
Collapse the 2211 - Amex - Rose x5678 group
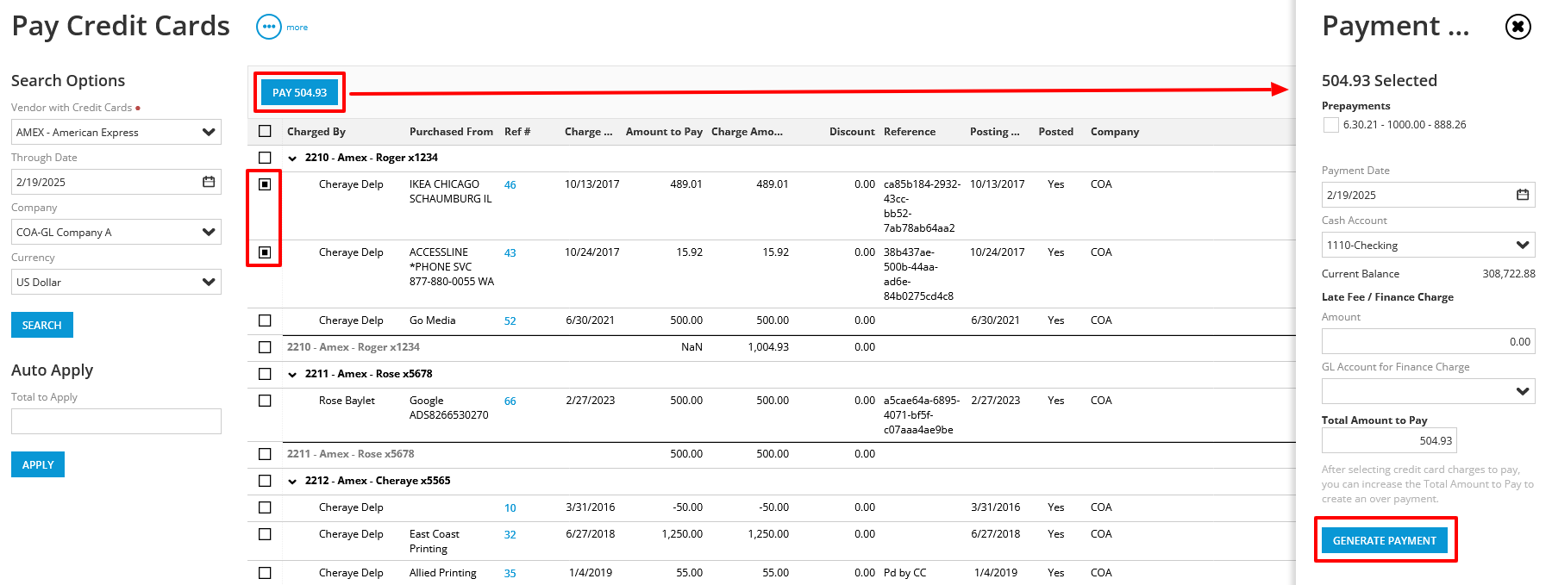point(292,374)
